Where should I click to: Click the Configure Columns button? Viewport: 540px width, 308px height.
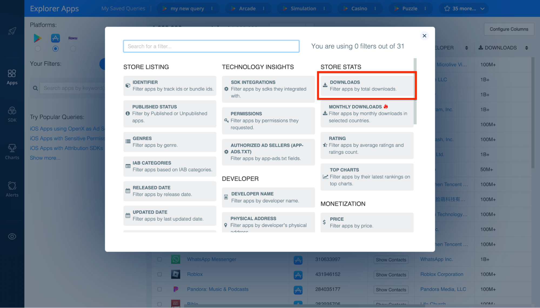coord(509,29)
